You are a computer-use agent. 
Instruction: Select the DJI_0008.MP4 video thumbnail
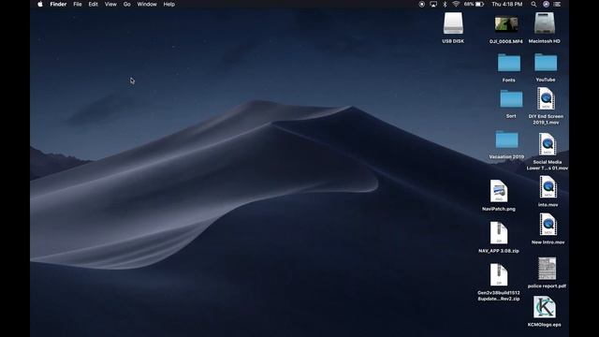pos(506,25)
